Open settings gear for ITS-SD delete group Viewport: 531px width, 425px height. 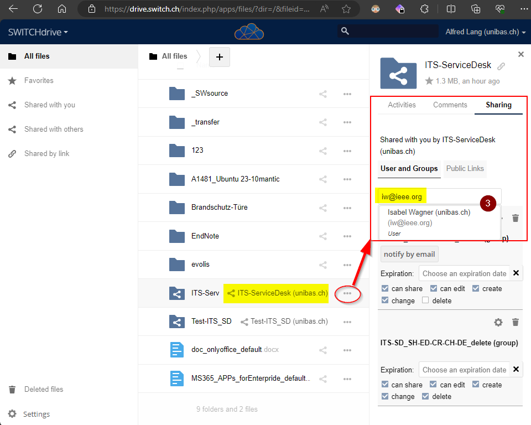pos(498,322)
